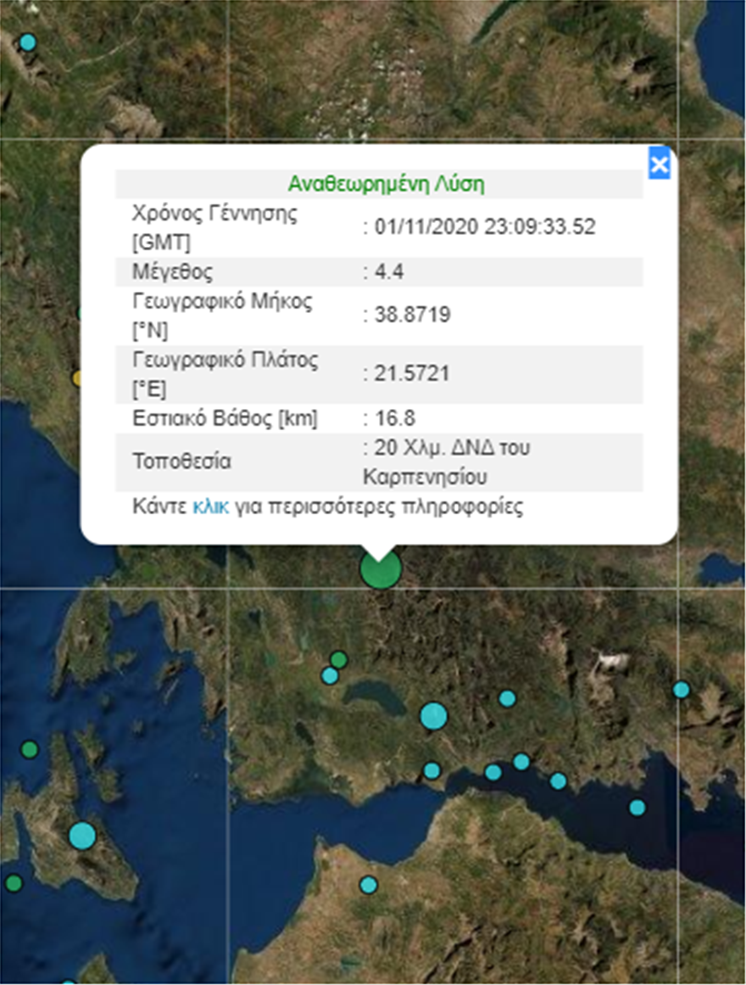Click the easternmost cyan marker in the gulf
This screenshot has height=985, width=746.
click(x=637, y=808)
